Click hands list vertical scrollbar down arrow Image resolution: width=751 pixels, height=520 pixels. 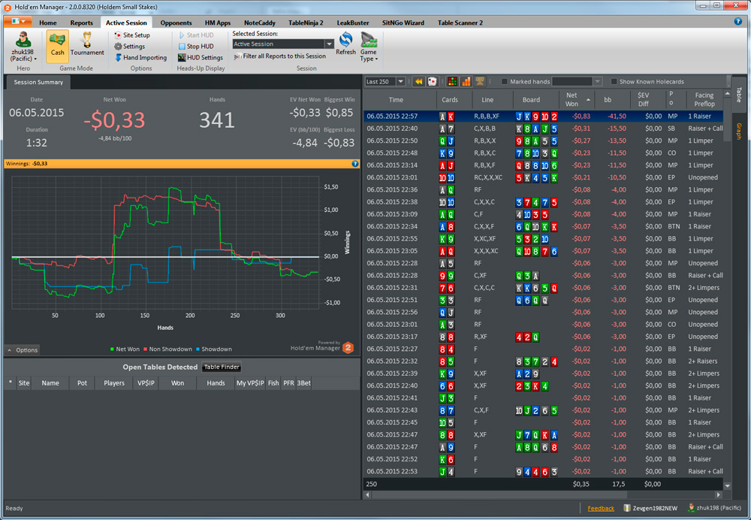point(728,485)
